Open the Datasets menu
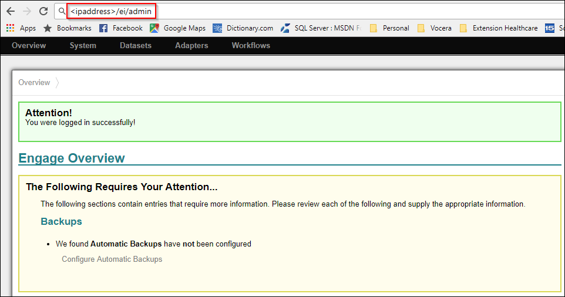565x297 pixels. (136, 46)
